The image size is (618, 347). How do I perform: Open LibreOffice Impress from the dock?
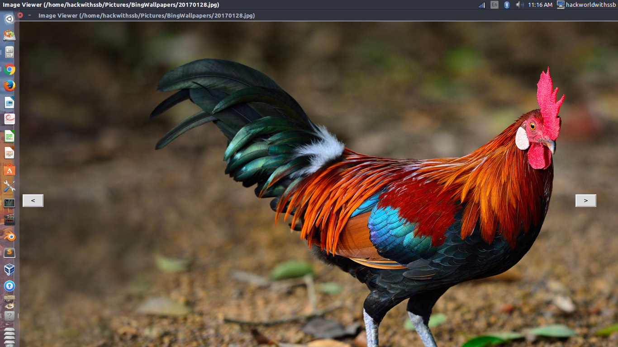9,152
